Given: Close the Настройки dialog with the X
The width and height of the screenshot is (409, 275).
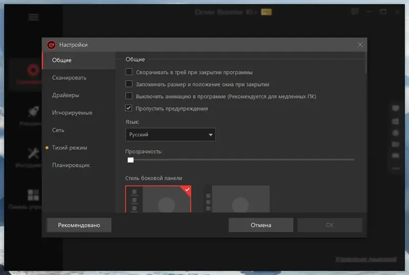Looking at the screenshot, I should (x=360, y=44).
